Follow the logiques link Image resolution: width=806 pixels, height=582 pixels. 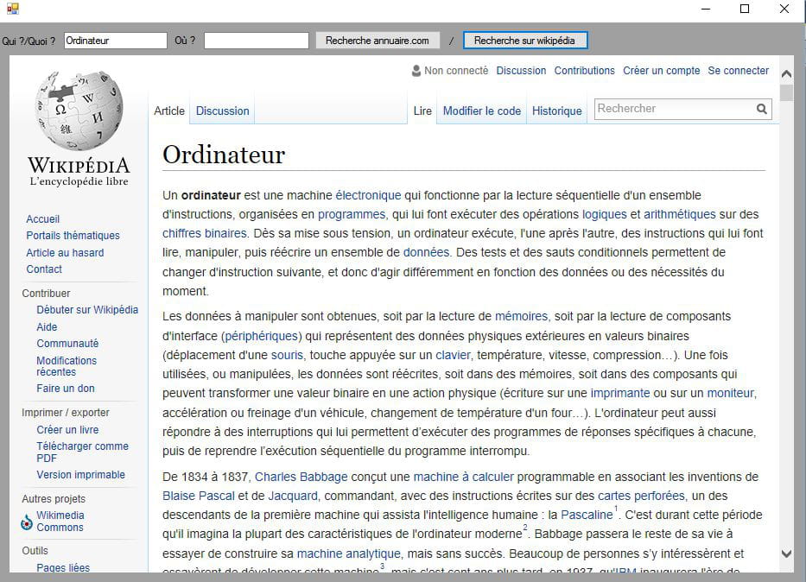pyautogui.click(x=604, y=214)
